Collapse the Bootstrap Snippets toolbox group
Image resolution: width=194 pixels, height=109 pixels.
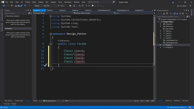pos(5,16)
